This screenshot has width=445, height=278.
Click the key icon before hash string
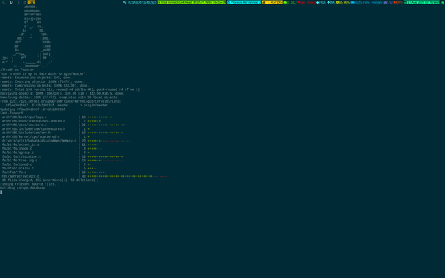coord(125,2)
